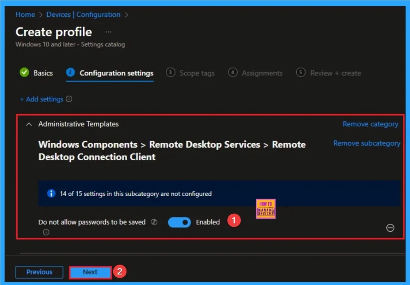The image size is (410, 285).
Task: Disable the Do not allow passwords toggle
Action: point(179,222)
